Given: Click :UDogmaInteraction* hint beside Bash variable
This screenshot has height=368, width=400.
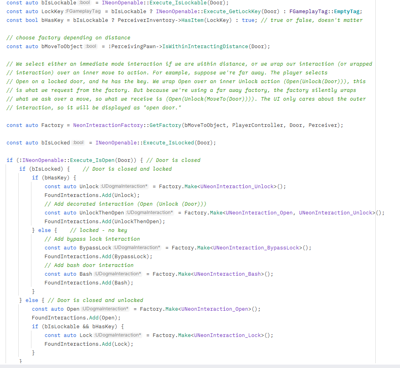Looking at the screenshot, I should click(118, 274).
